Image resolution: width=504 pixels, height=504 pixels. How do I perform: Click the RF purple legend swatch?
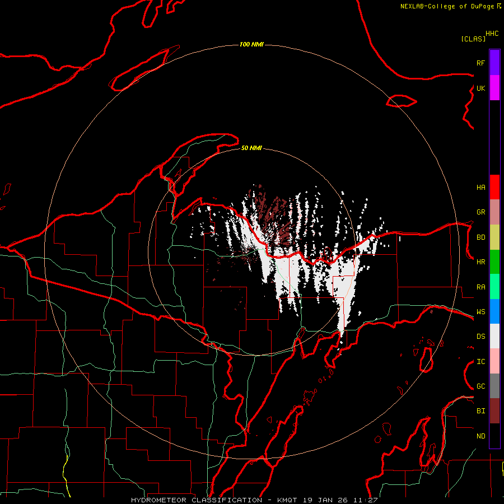[494, 63]
